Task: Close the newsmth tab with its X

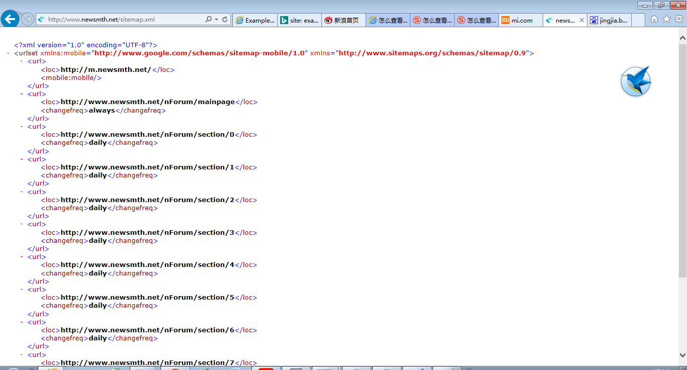Action: [582, 21]
